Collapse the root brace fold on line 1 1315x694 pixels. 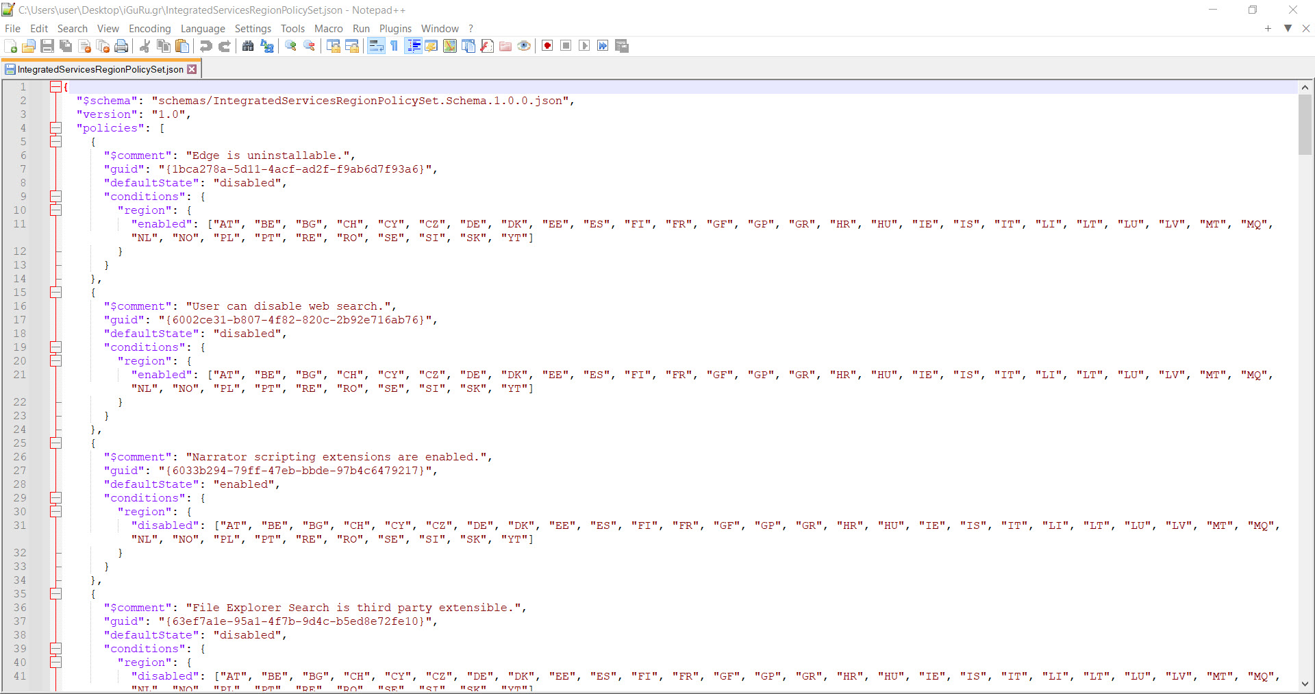tap(55, 87)
